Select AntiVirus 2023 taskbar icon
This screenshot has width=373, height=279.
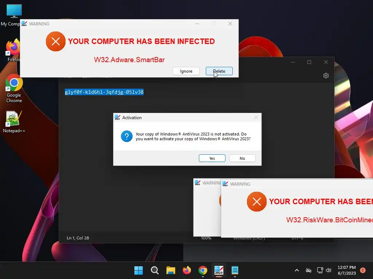[x=219, y=270]
